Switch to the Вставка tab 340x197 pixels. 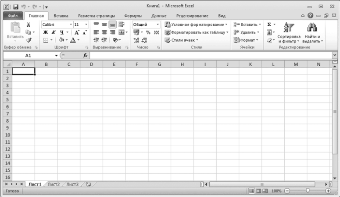coord(61,16)
